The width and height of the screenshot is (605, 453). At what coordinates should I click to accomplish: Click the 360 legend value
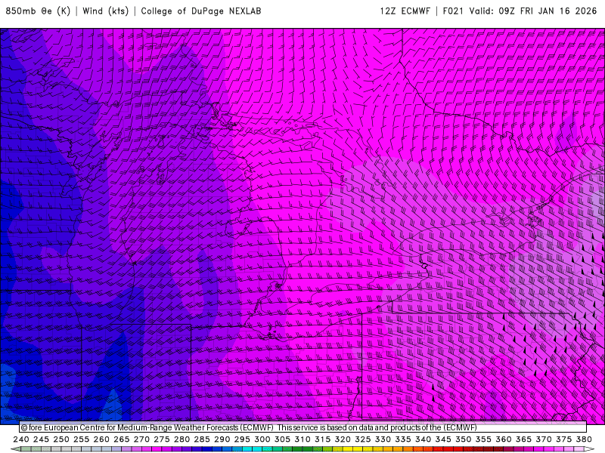pos(503,439)
